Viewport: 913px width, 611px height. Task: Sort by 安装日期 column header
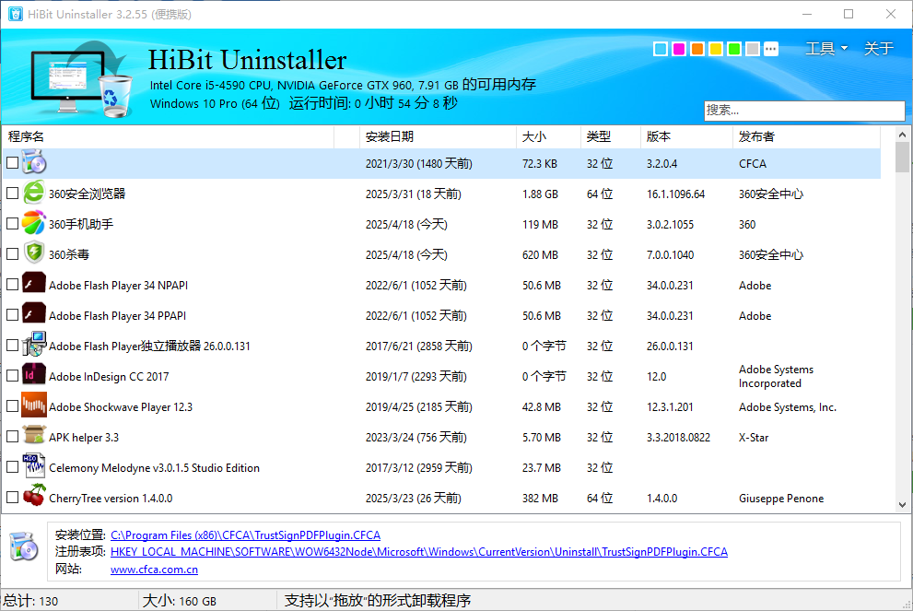click(438, 137)
